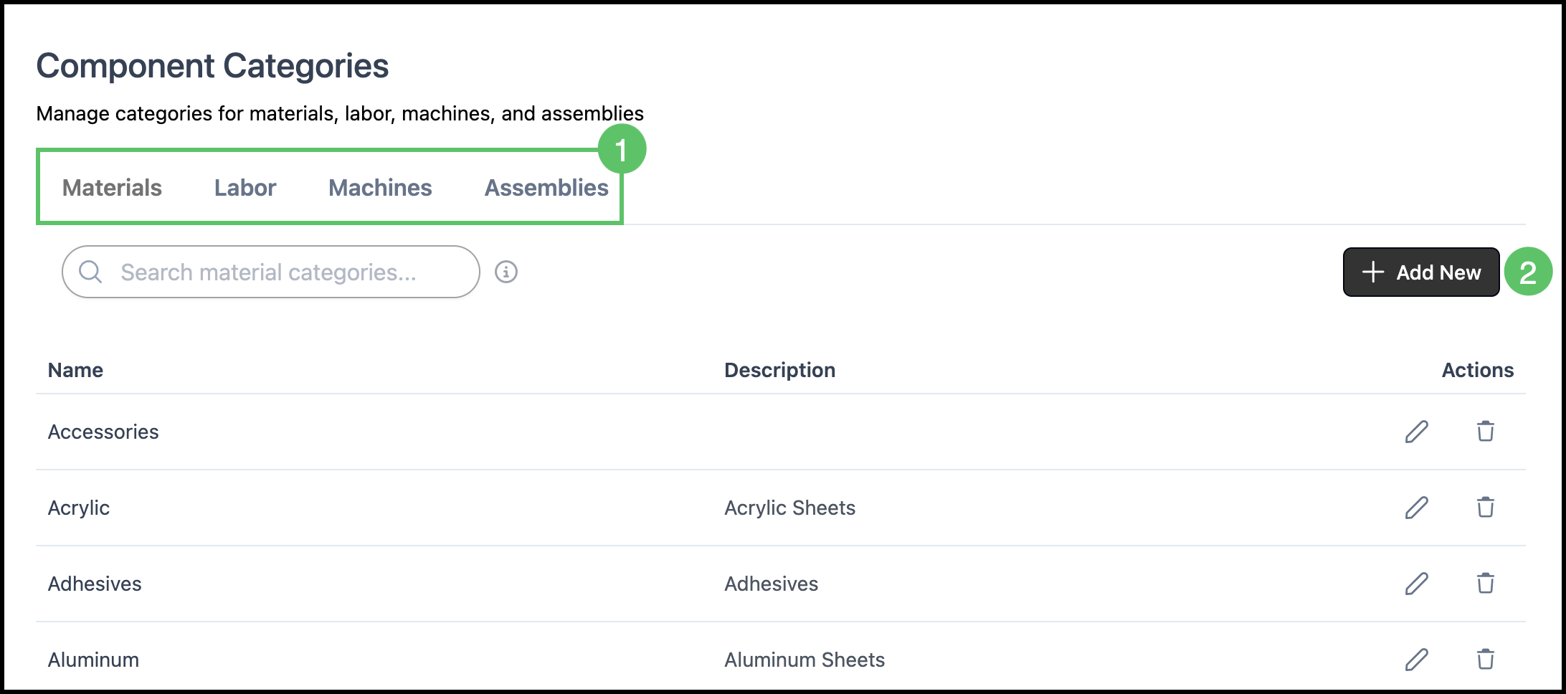Open the Labor tab
The width and height of the screenshot is (1566, 694).
[x=245, y=188]
